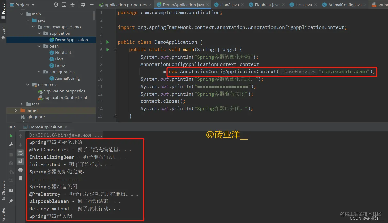Expand the target folder
Screen dimensions: 388x223
pyautogui.click(x=15, y=110)
